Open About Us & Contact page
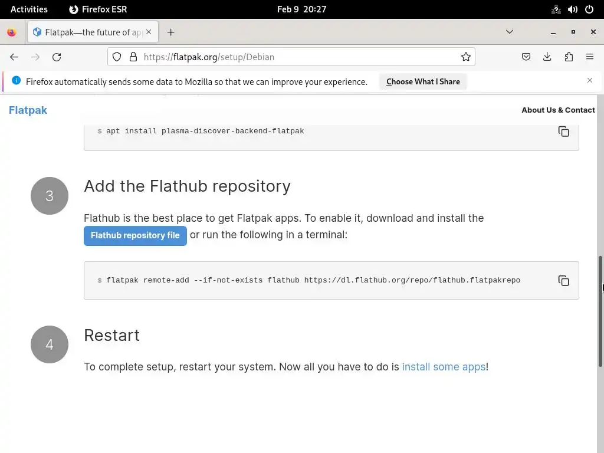The image size is (604, 453). pos(558,110)
